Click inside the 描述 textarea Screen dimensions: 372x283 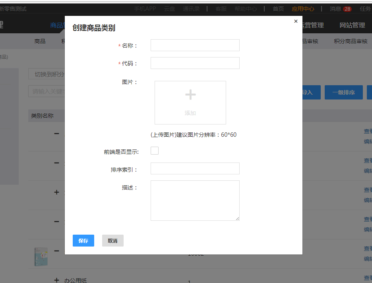(x=195, y=201)
